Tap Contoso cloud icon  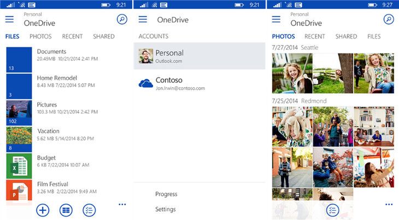pyautogui.click(x=146, y=84)
